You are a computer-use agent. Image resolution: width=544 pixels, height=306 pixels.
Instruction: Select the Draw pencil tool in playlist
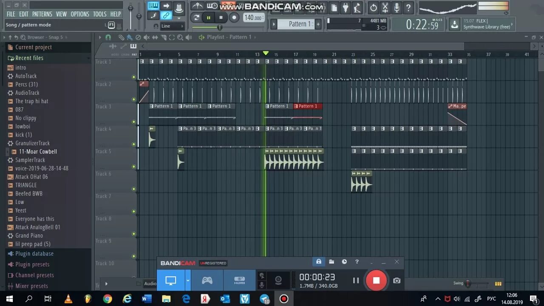[x=122, y=37]
